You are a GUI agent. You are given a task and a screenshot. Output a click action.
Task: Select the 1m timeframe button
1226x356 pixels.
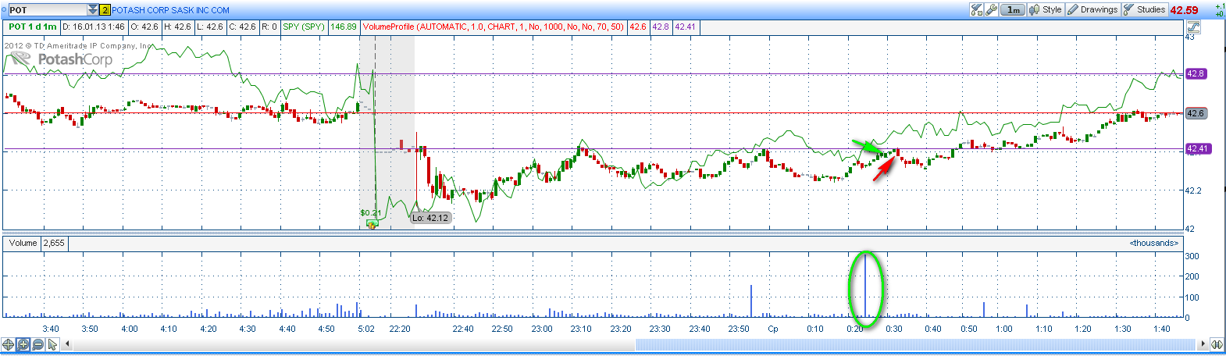[x=1013, y=9]
